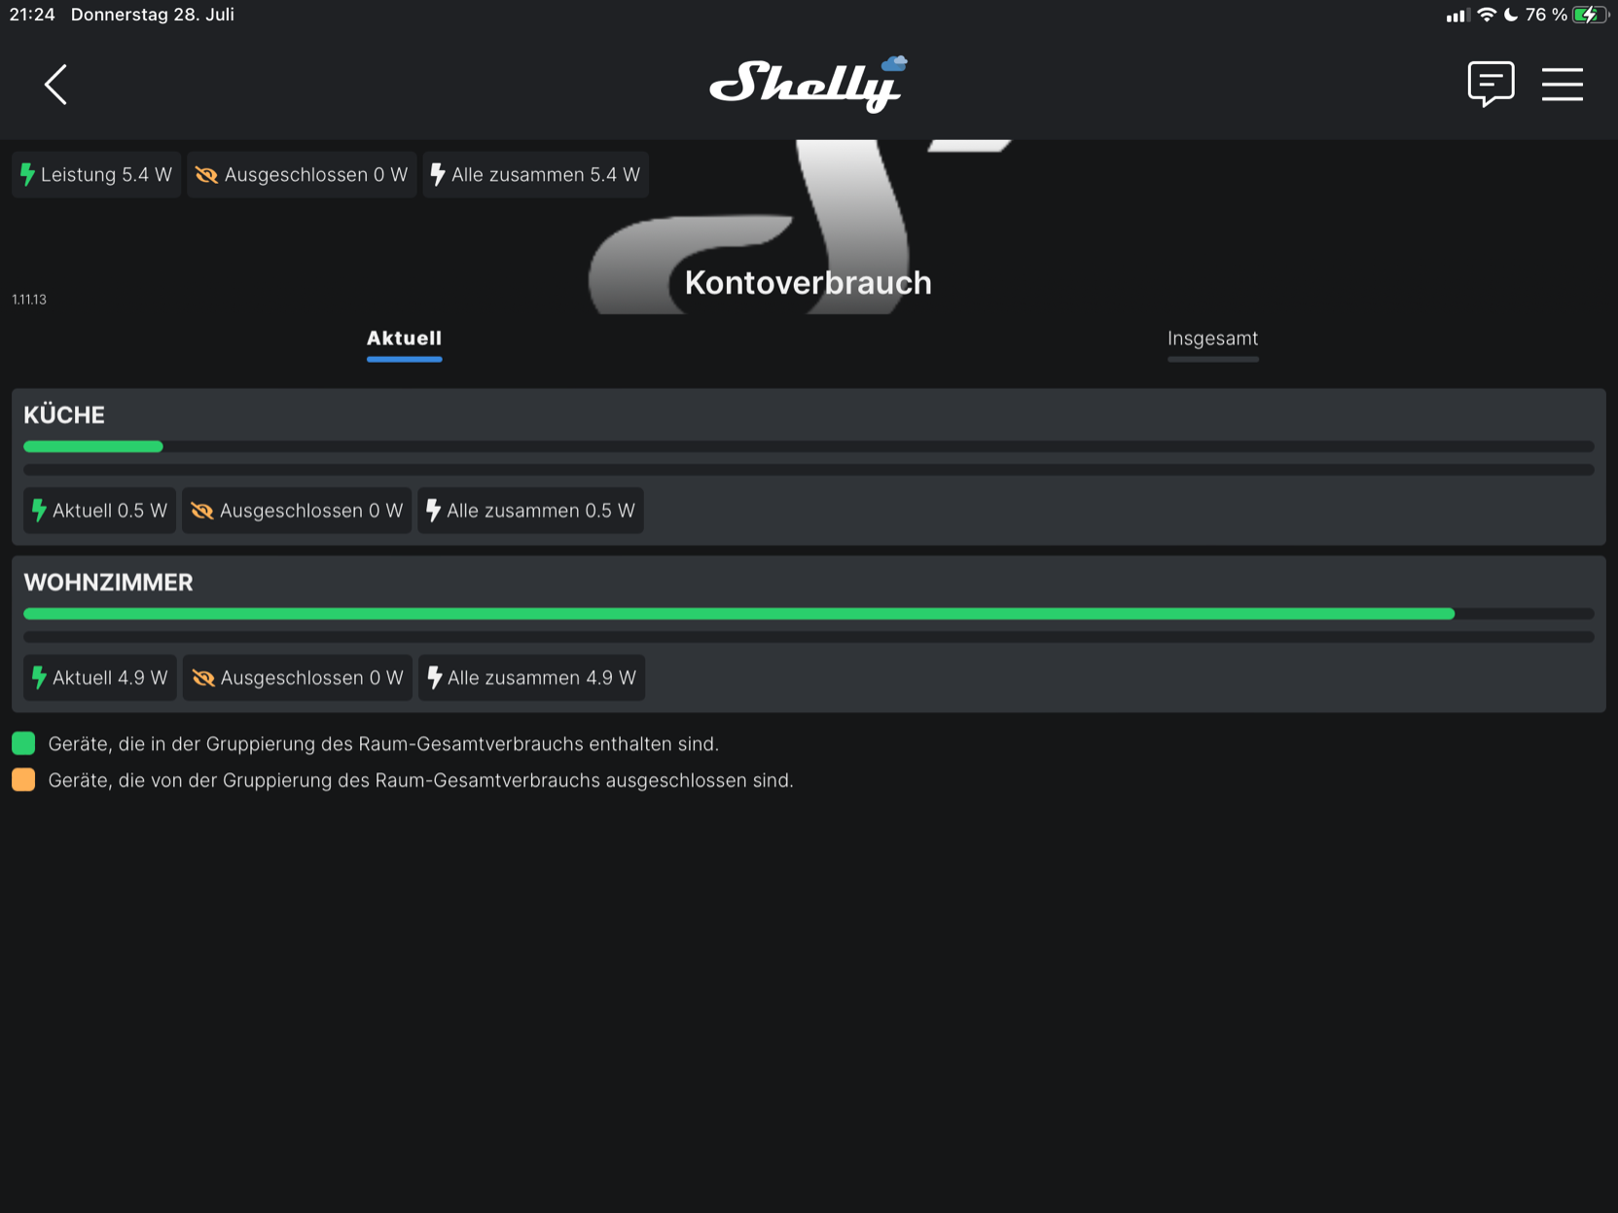Click the Wohnzimmer green consumption bar
This screenshot has height=1213, width=1618.
737,614
